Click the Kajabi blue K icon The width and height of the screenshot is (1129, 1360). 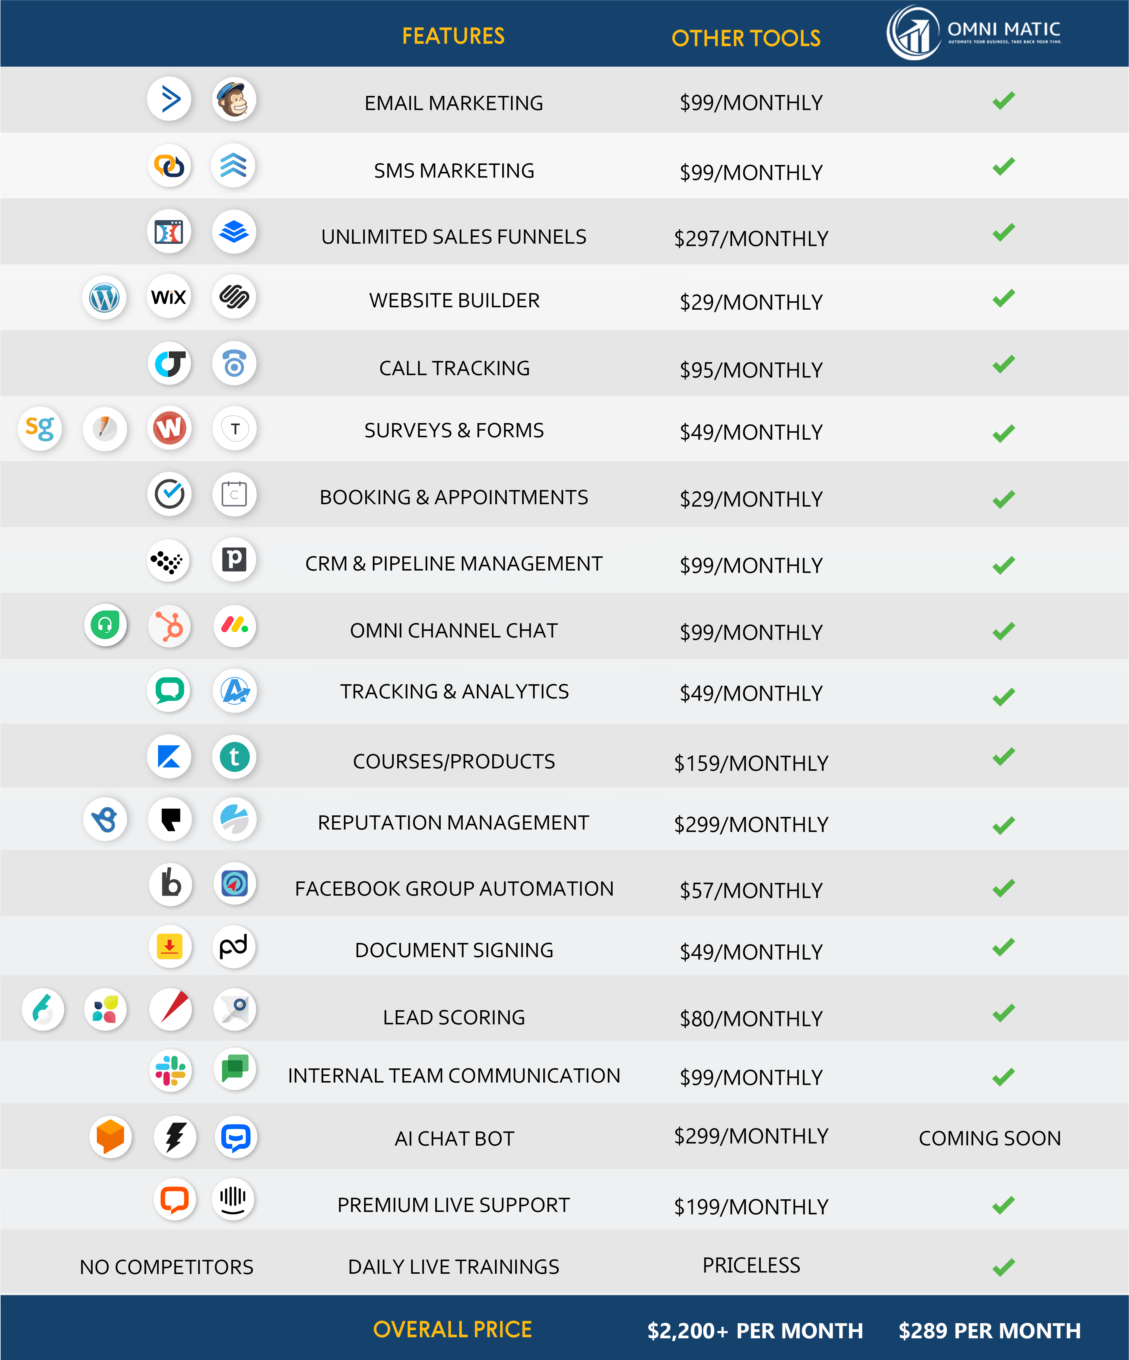pyautogui.click(x=169, y=756)
